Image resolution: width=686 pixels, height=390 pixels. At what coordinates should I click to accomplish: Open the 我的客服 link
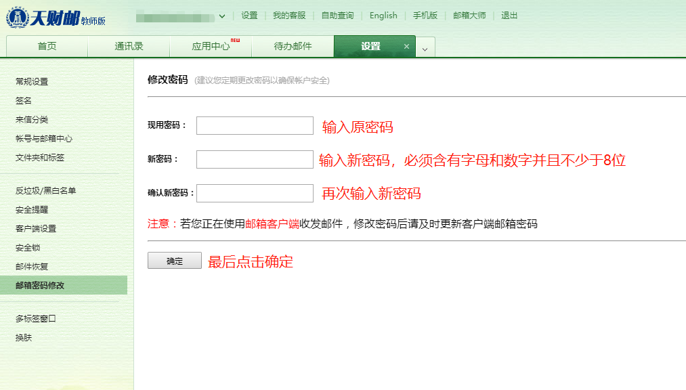coord(289,16)
